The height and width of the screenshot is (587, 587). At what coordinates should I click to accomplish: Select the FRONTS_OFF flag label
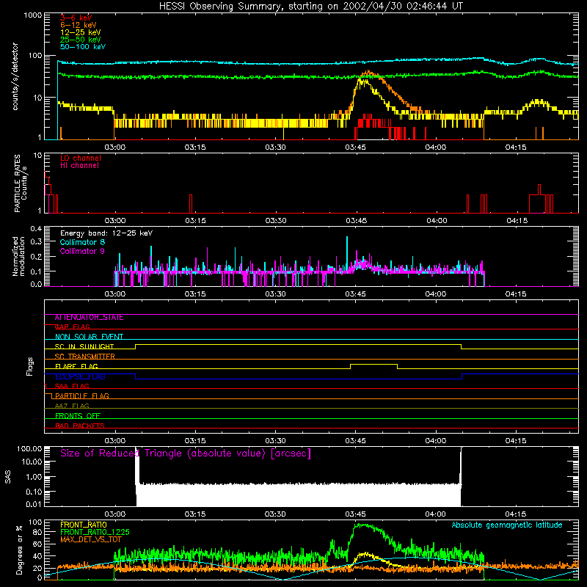(x=78, y=416)
